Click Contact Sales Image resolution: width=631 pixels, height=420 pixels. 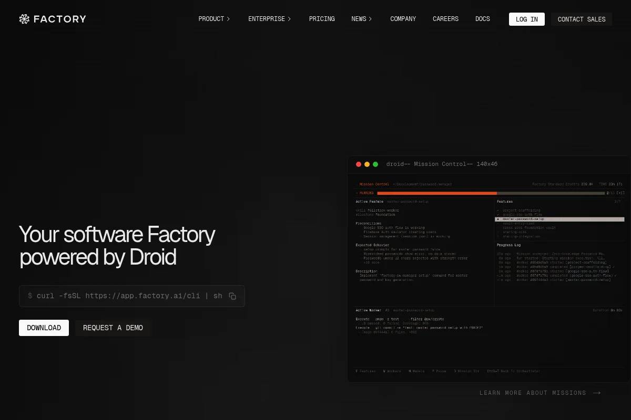582,19
